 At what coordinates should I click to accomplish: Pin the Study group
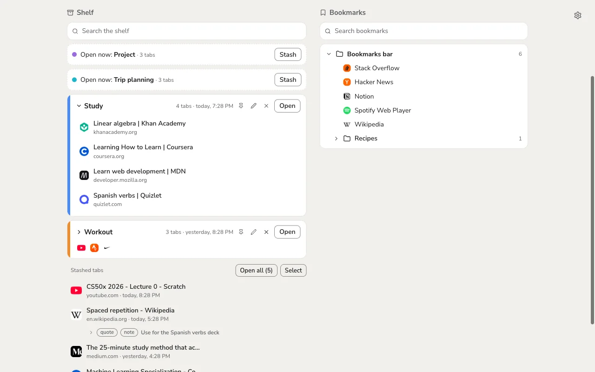click(x=241, y=106)
